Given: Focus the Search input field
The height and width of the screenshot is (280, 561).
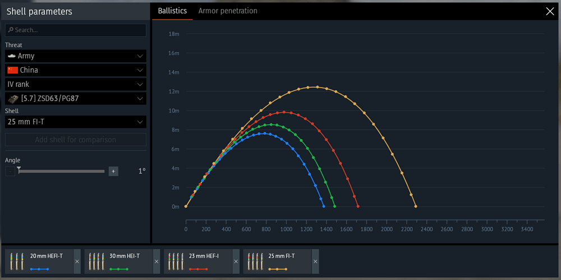Looking at the screenshot, I should (75, 30).
